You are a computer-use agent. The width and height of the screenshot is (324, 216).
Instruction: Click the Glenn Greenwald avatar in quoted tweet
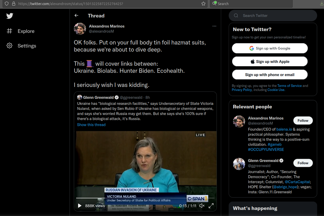80,97
